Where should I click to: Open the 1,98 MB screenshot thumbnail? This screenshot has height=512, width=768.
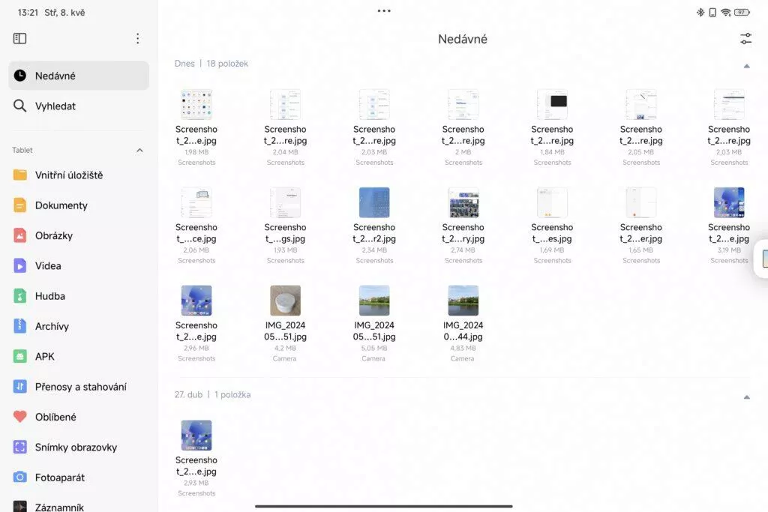196,104
